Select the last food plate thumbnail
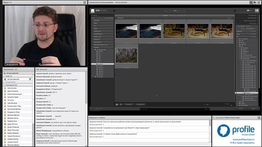The height and width of the screenshot is (147, 262). click(221, 31)
